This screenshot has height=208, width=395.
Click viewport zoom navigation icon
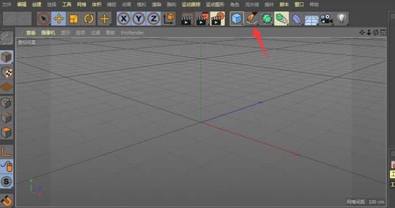click(x=368, y=32)
